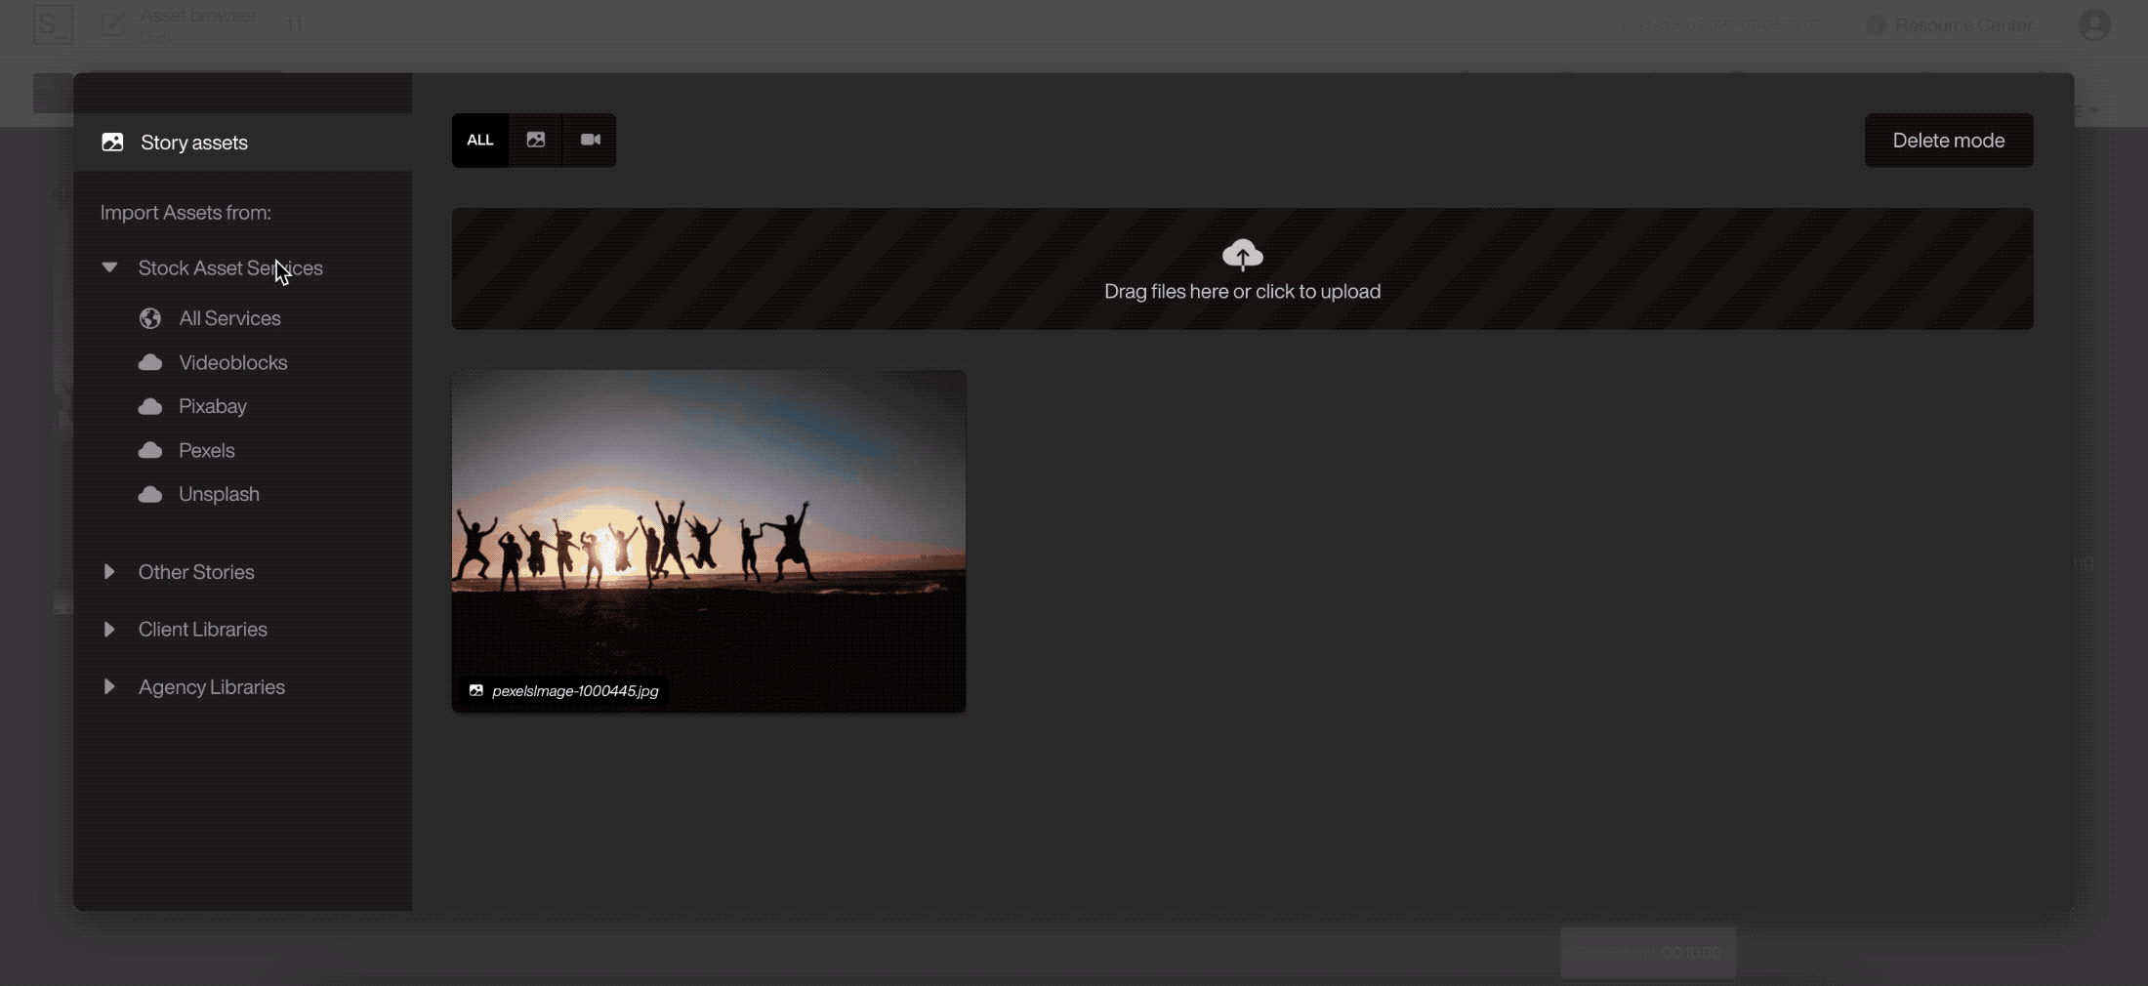Click the Unsplash cloud icon
This screenshot has width=2148, height=986.
pyautogui.click(x=150, y=494)
